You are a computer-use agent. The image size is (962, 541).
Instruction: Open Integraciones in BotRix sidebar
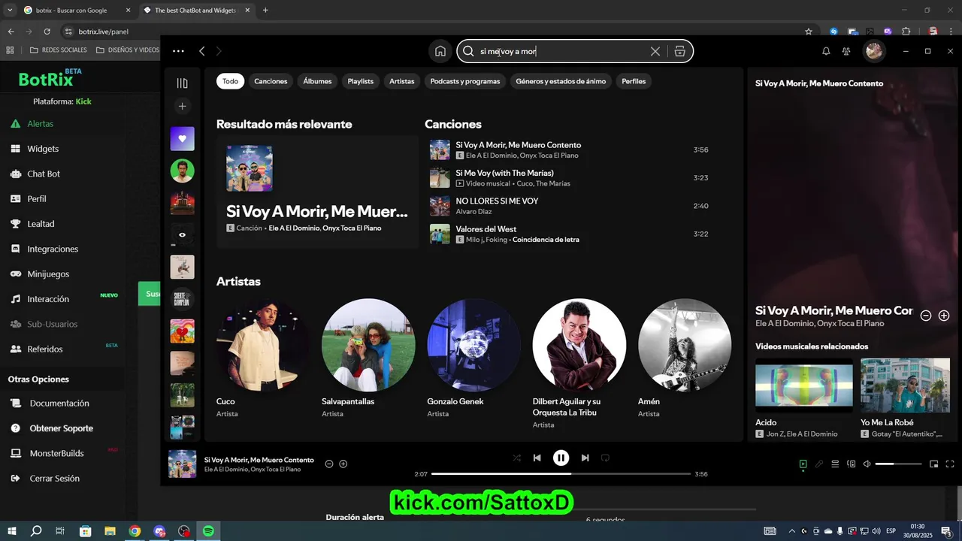point(53,249)
